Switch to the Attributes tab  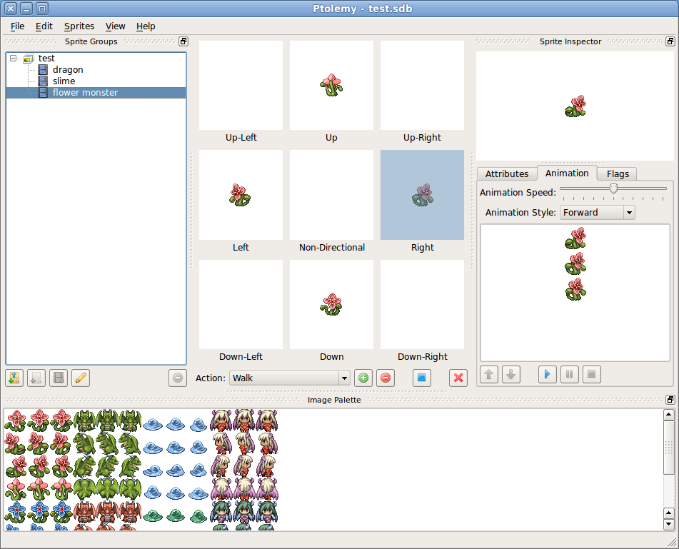pyautogui.click(x=507, y=173)
